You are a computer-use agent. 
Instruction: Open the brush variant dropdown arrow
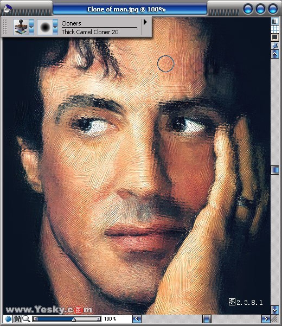(x=55, y=27)
